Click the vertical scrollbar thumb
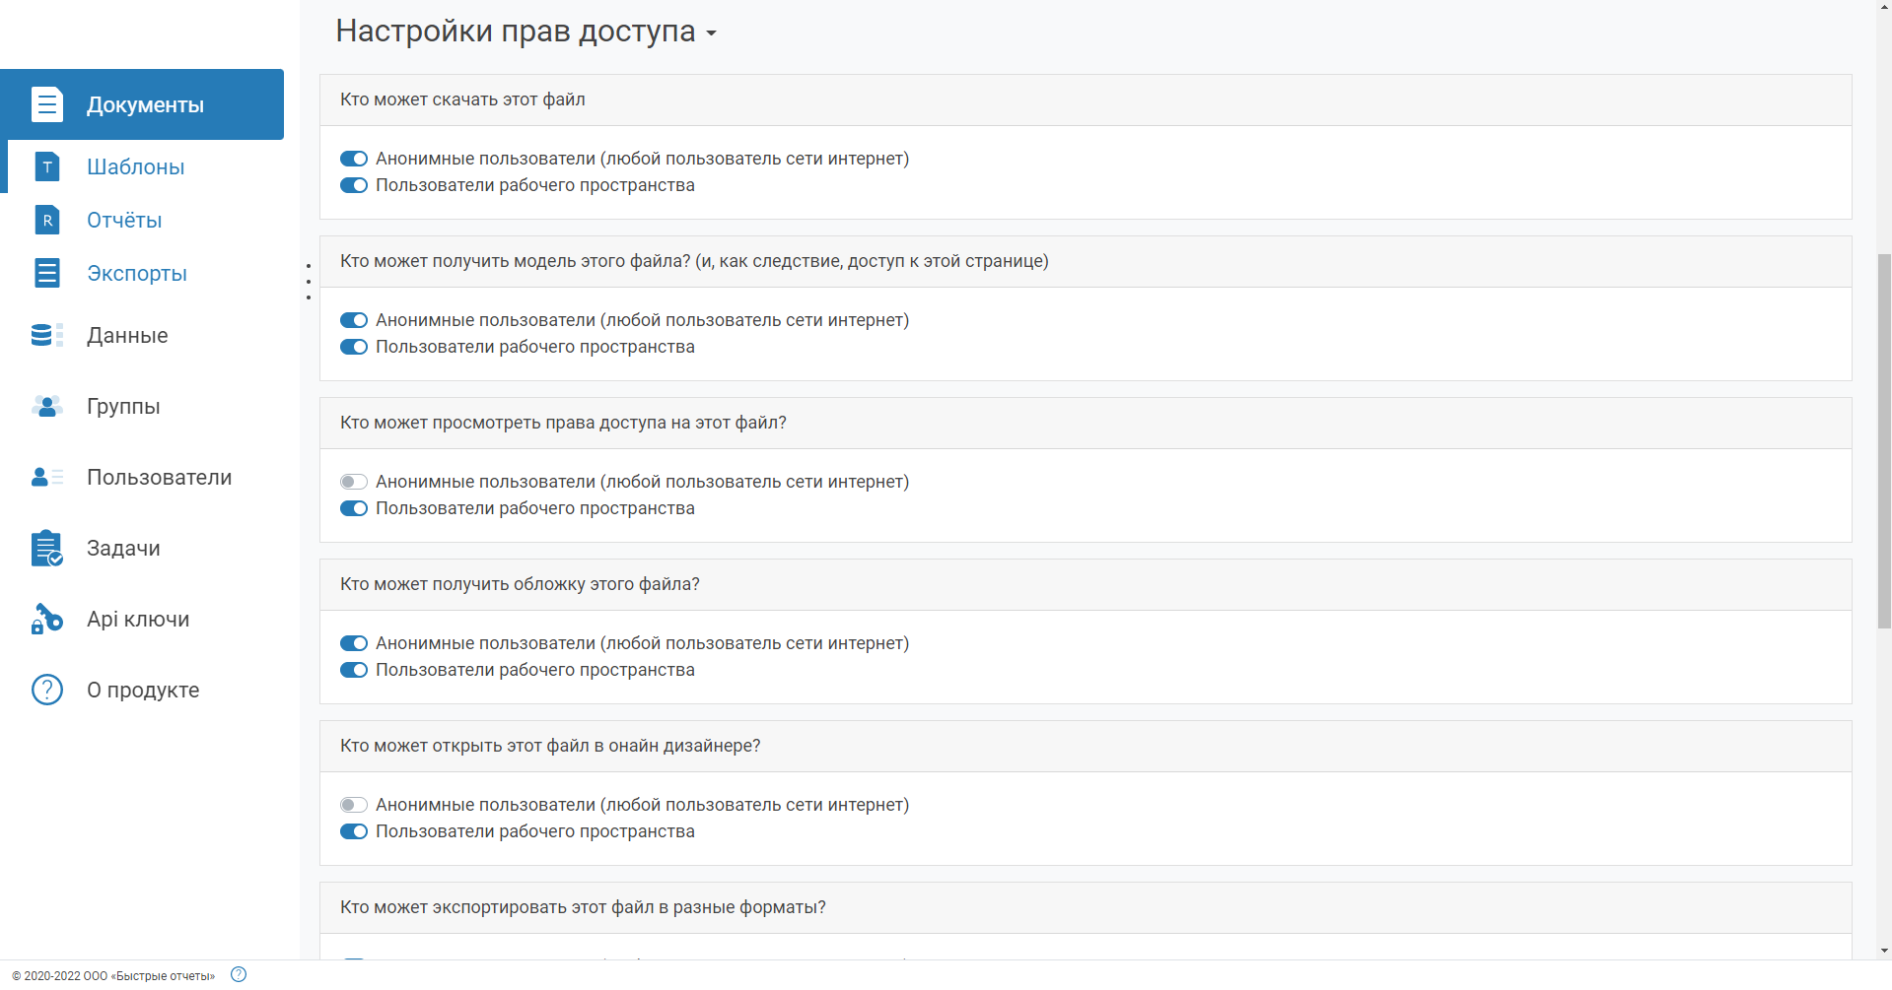The image size is (1892, 990). 1884,440
